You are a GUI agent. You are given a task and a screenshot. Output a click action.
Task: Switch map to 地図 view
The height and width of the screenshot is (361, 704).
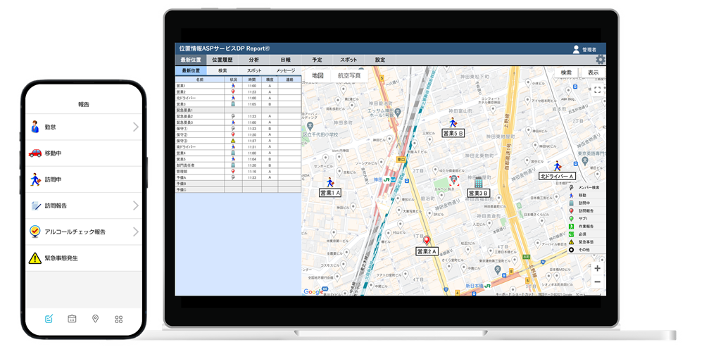[318, 75]
